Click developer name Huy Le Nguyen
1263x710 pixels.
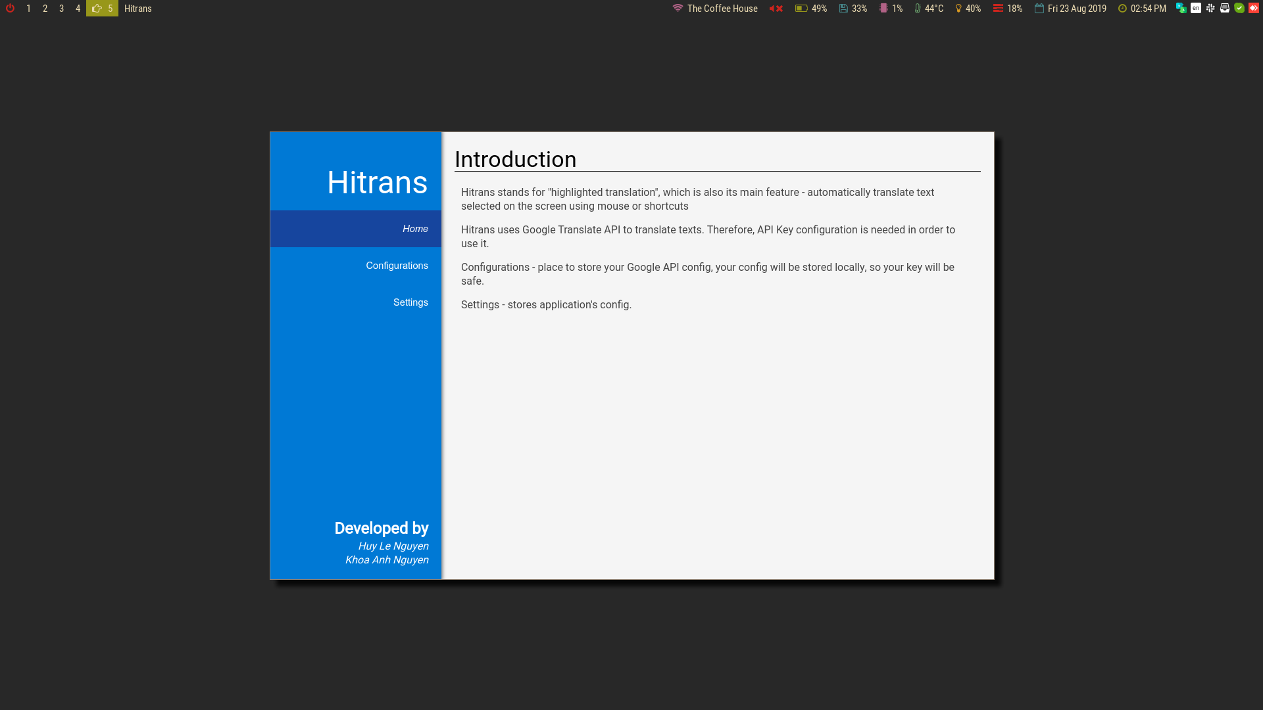coord(393,546)
